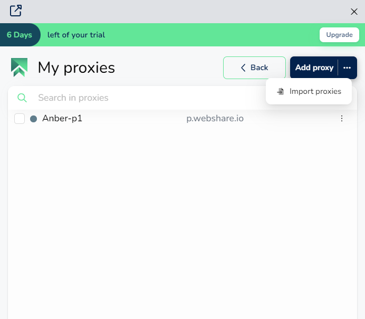
Task: Select Import proxies from menu
Action: (x=309, y=91)
